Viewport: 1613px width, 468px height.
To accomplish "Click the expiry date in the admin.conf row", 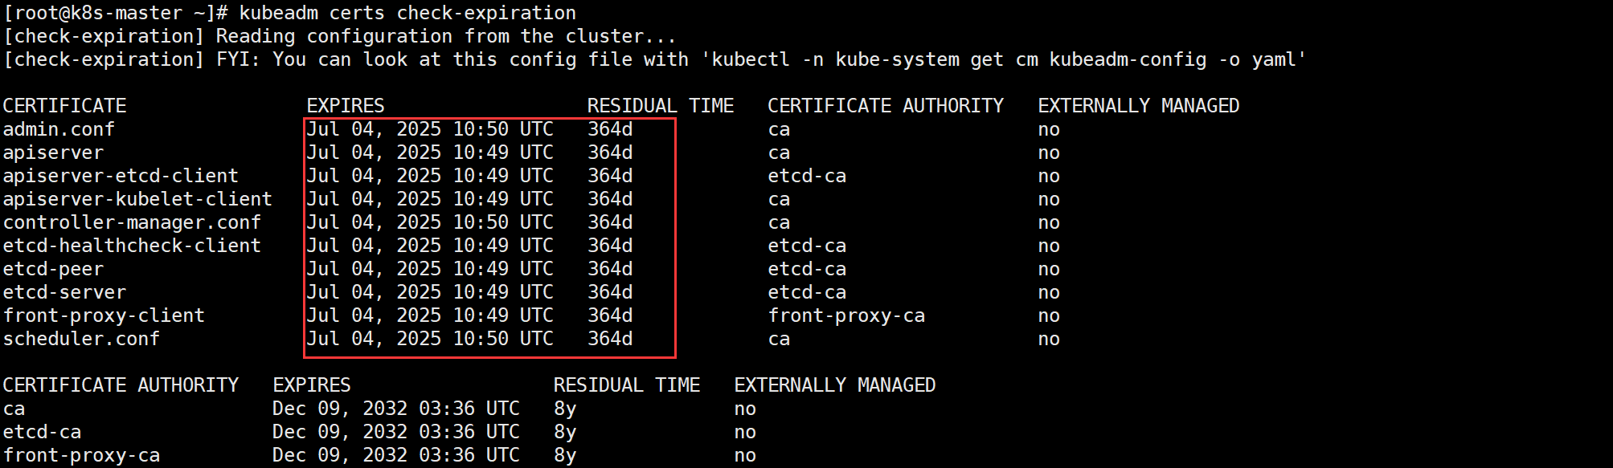I will [x=429, y=129].
